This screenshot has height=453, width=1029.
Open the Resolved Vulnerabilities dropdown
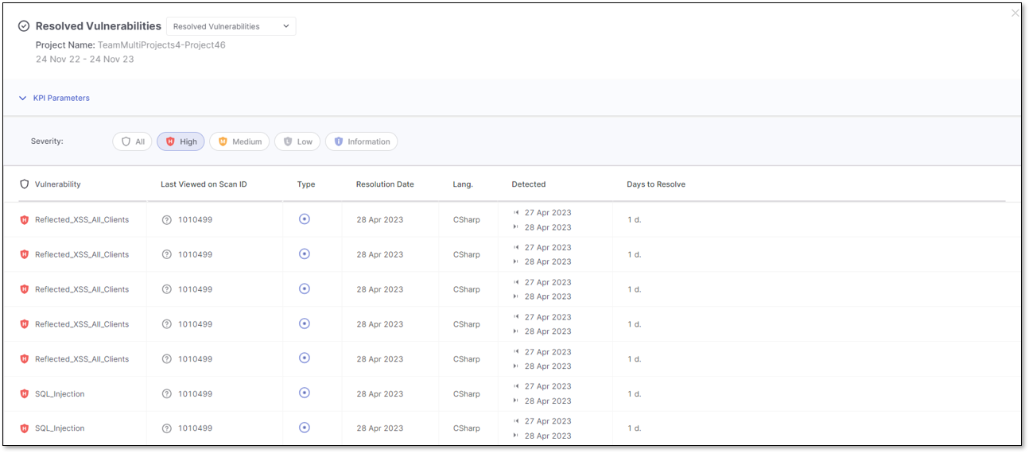[x=231, y=26]
